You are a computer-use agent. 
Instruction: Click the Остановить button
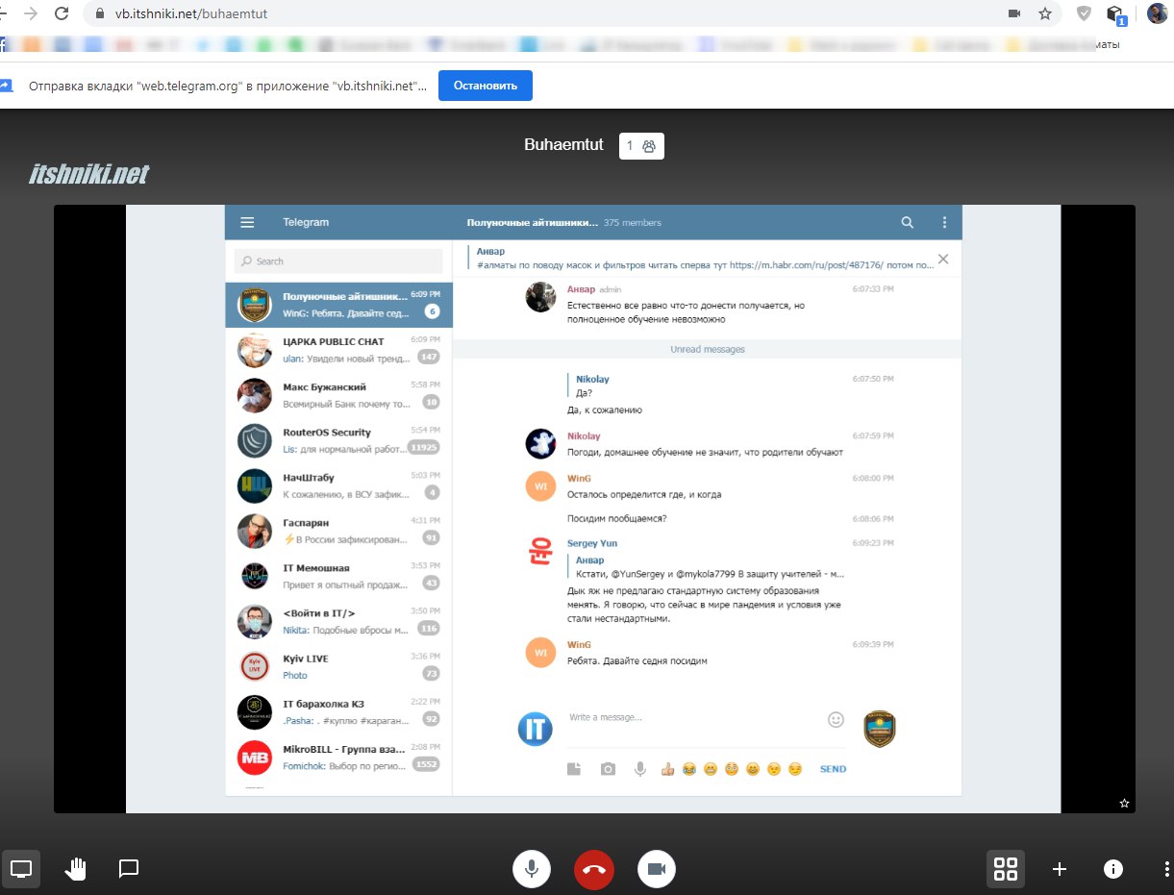486,86
